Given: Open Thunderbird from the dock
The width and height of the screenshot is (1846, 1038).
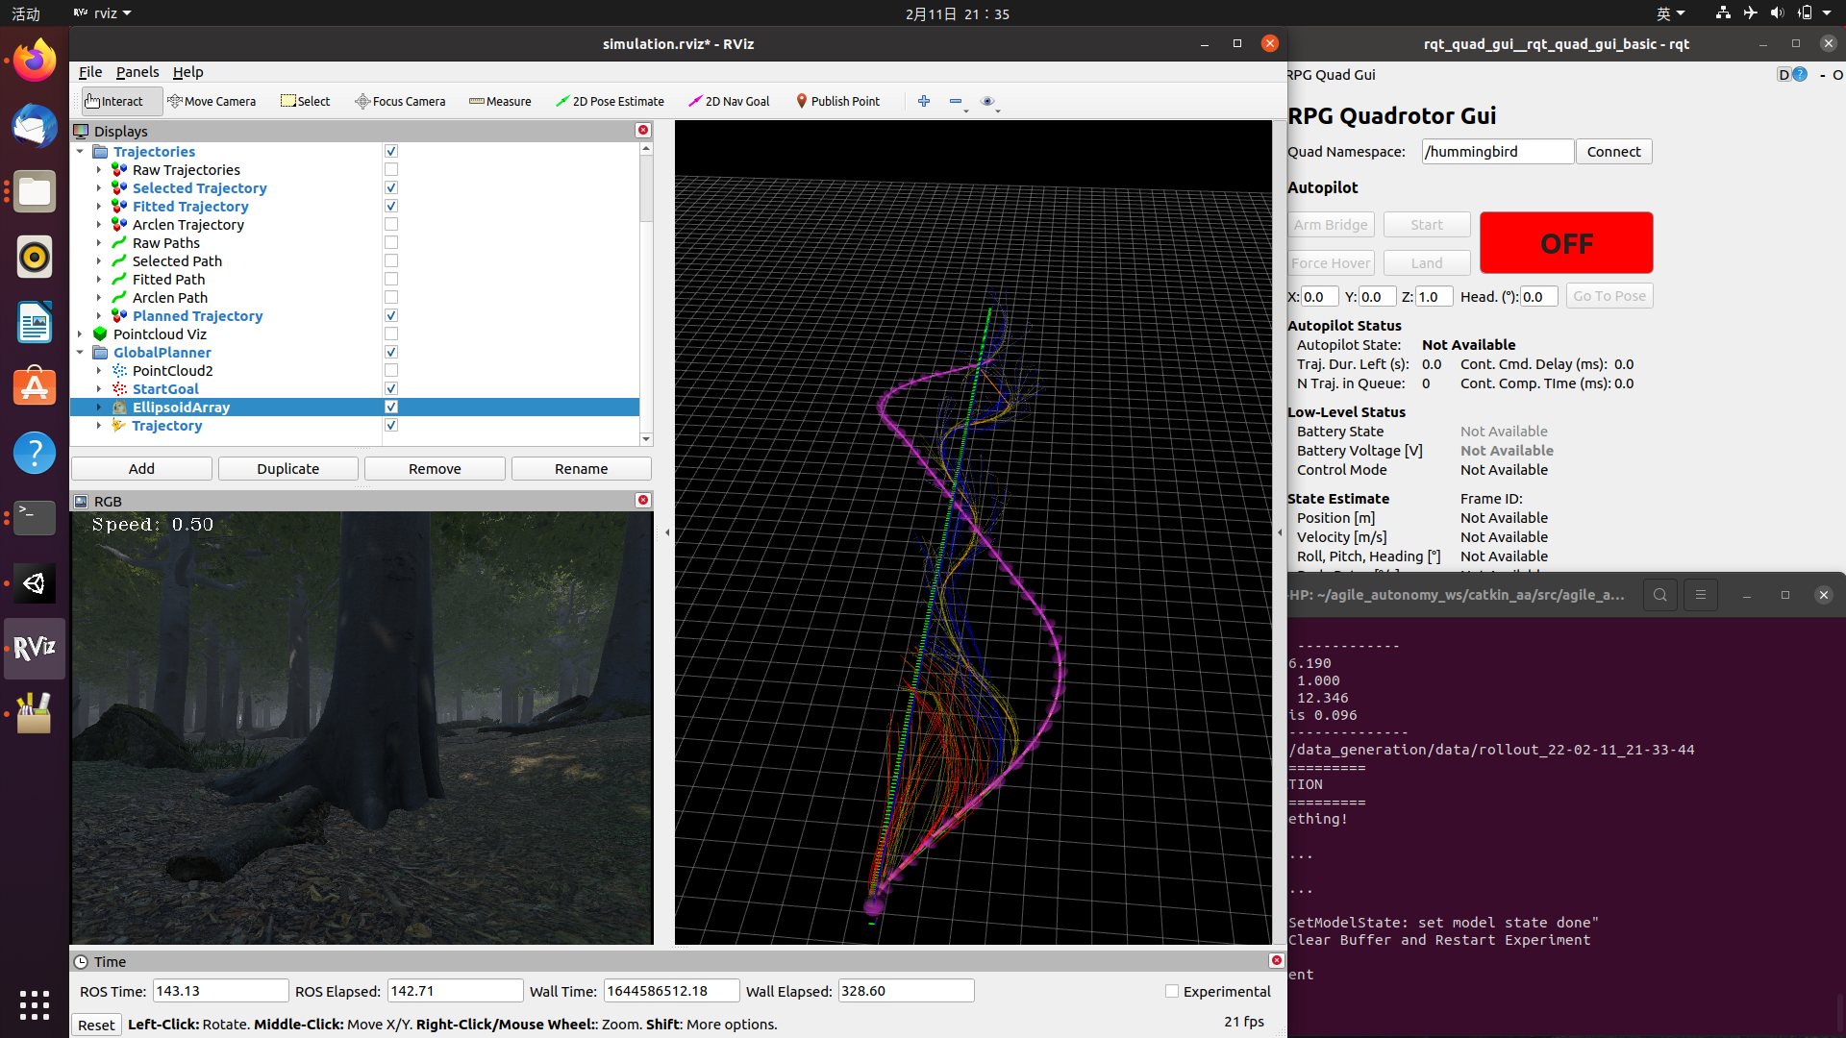Looking at the screenshot, I should [35, 126].
